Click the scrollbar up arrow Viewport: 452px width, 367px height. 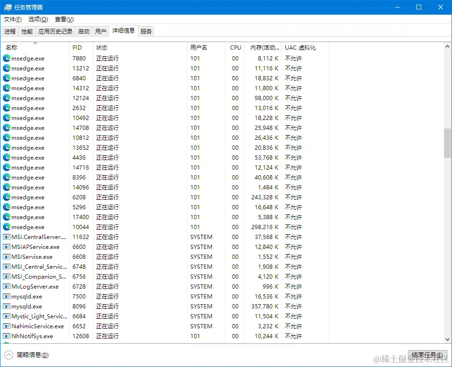(x=447, y=46)
